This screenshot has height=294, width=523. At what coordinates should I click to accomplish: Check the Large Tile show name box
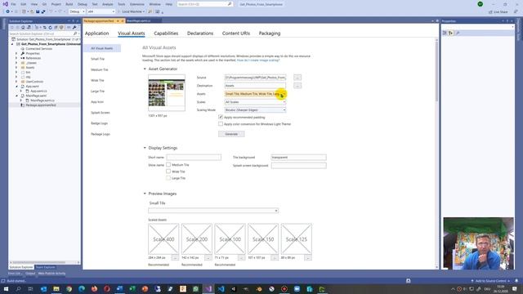coord(168,178)
